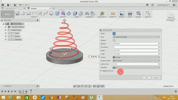Select the Rectangle sketch tool
Image resolution: width=178 pixels, height=100 pixels.
29,14
